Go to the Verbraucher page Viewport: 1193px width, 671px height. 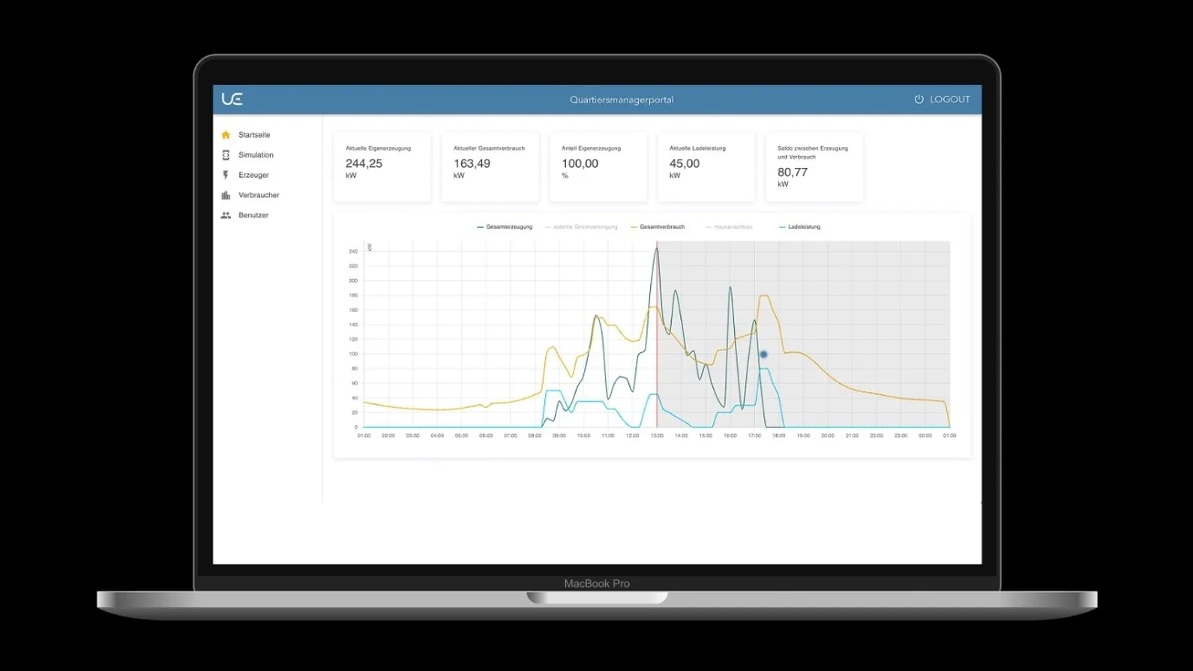click(x=259, y=195)
